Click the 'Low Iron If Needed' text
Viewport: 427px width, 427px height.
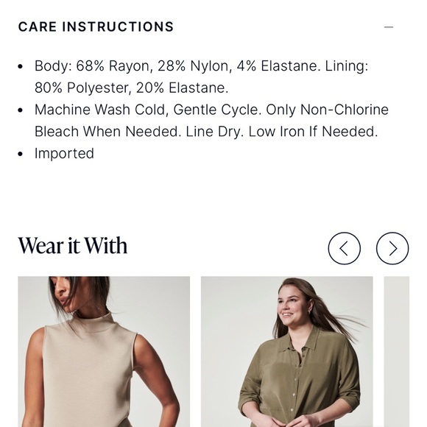pos(313,132)
